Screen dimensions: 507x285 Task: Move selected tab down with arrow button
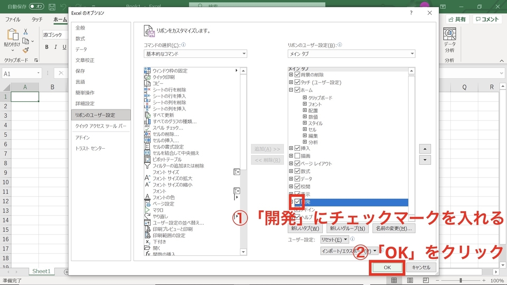[425, 160]
